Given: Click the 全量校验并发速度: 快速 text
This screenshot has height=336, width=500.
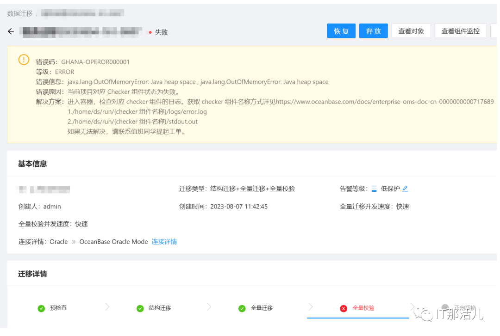Looking at the screenshot, I should tap(53, 224).
